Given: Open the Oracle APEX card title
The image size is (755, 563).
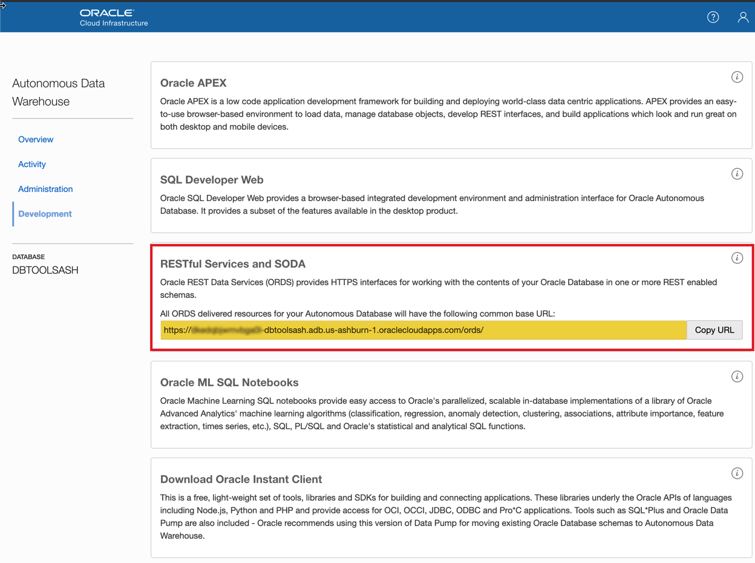Looking at the screenshot, I should (194, 83).
